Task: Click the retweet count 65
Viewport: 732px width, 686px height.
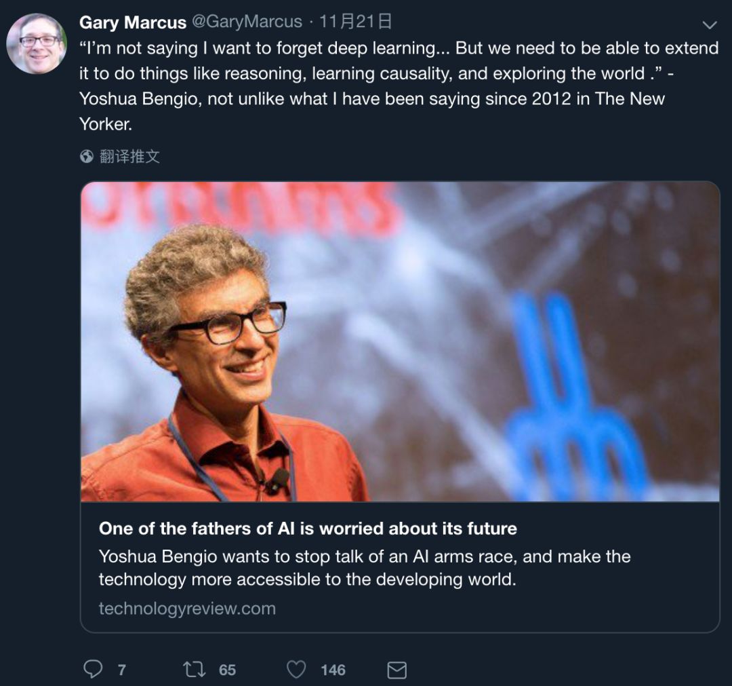Action: (x=227, y=670)
